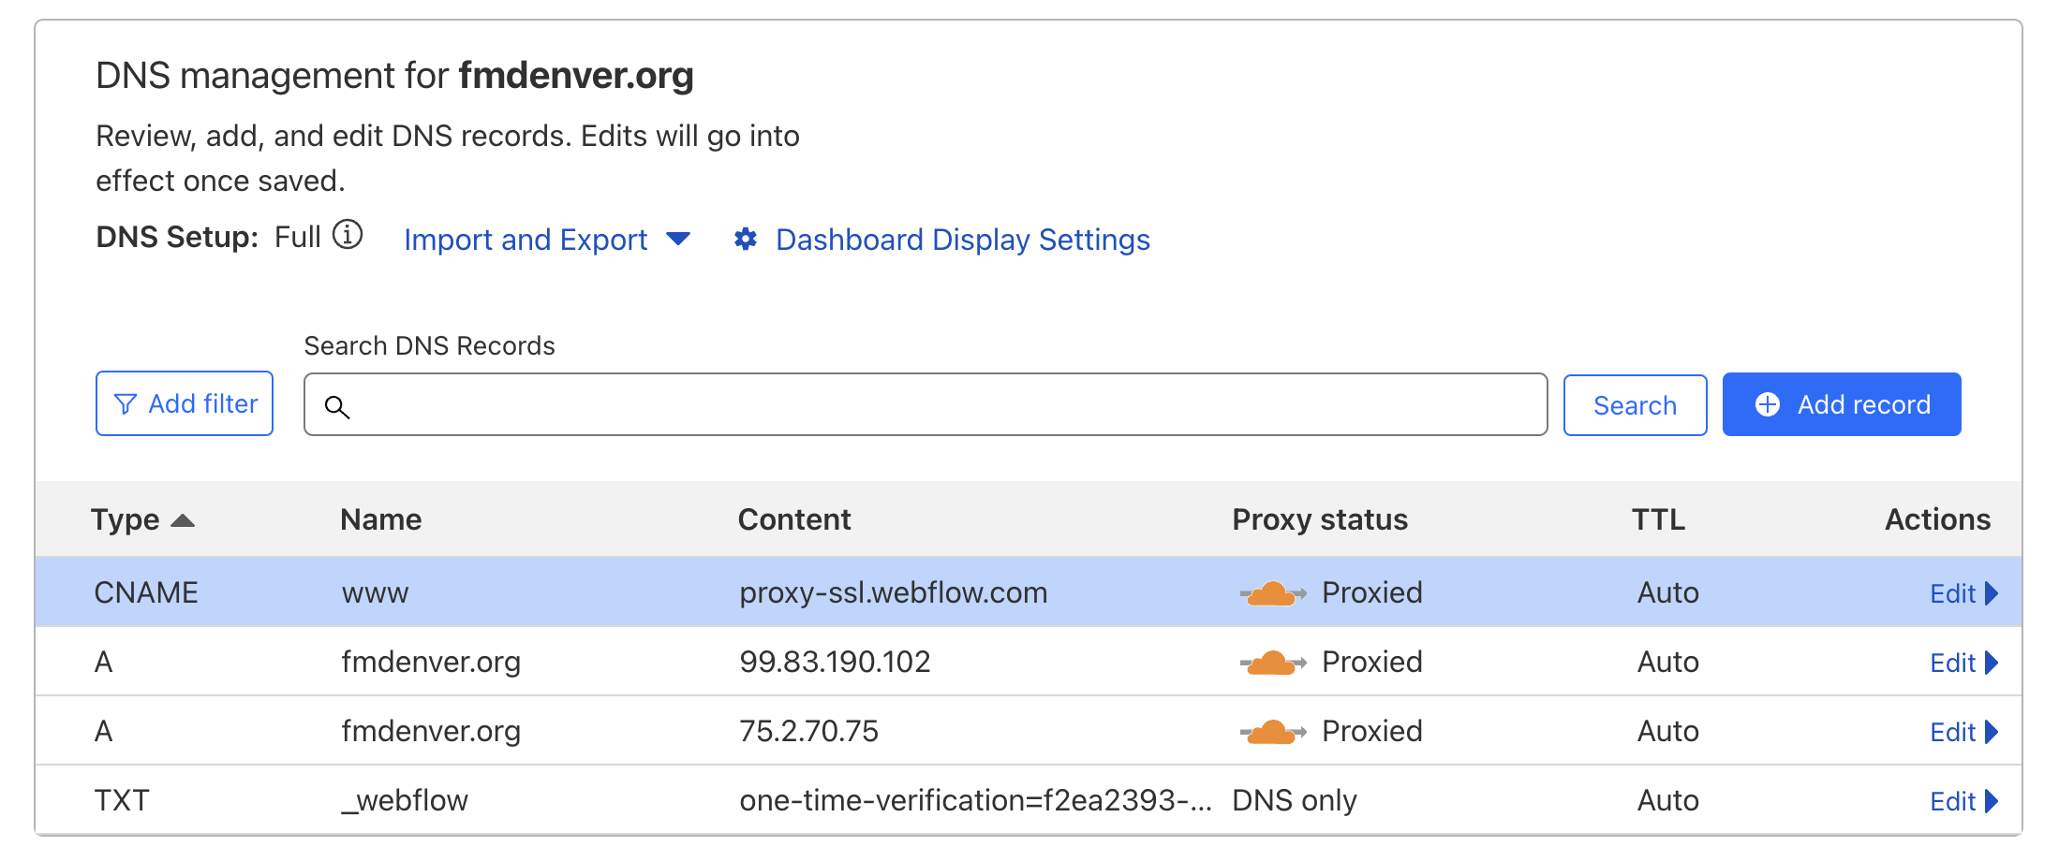Viewport: 2059px width, 861px height.
Task: Expand Edit for the www CNAME record
Action: (1963, 593)
